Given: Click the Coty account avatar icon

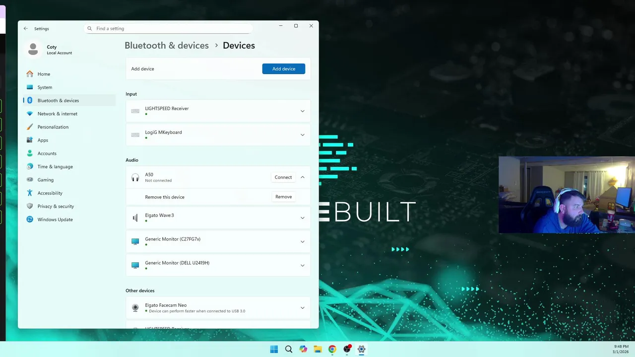Looking at the screenshot, I should (x=33, y=49).
